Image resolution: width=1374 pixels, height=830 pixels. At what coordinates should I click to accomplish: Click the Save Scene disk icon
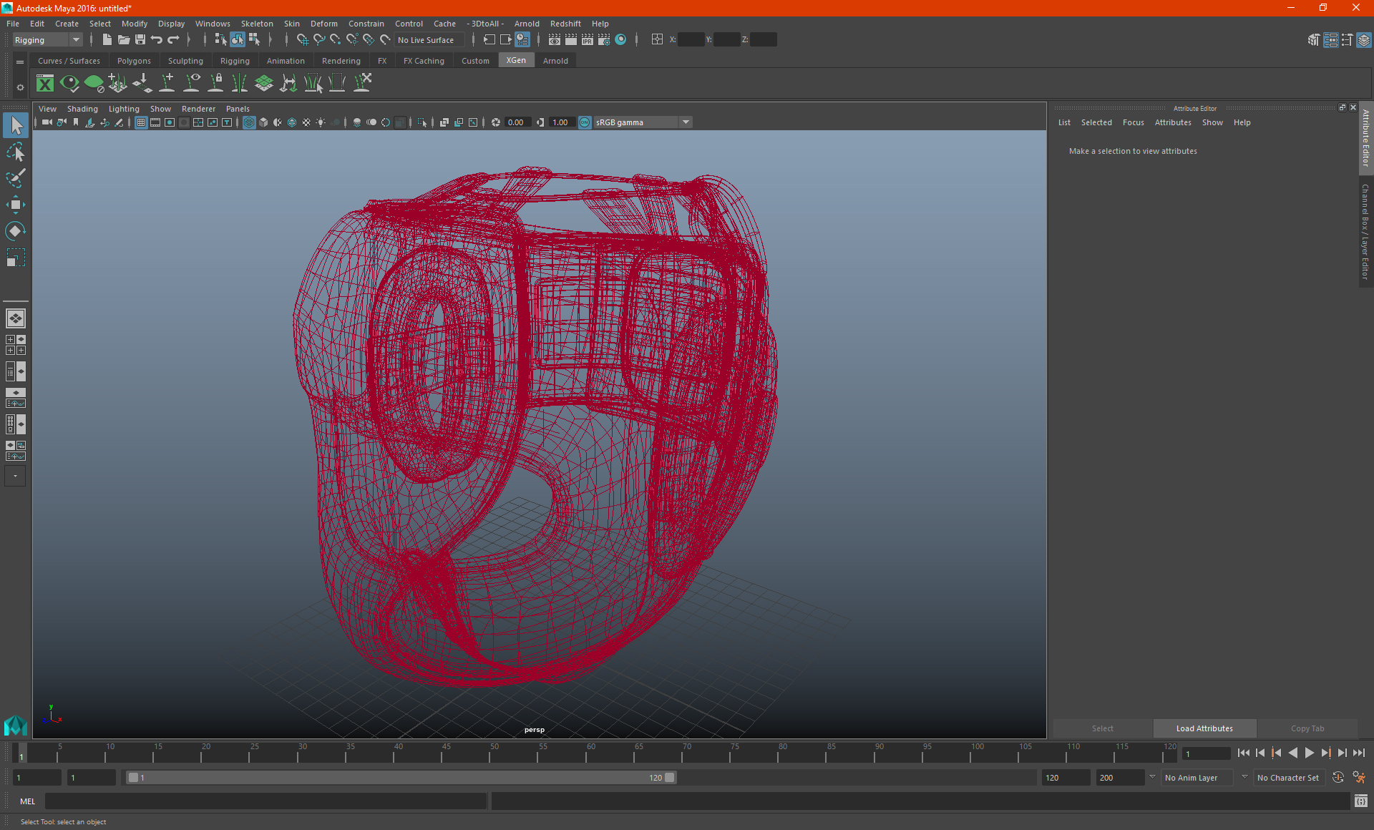[140, 40]
